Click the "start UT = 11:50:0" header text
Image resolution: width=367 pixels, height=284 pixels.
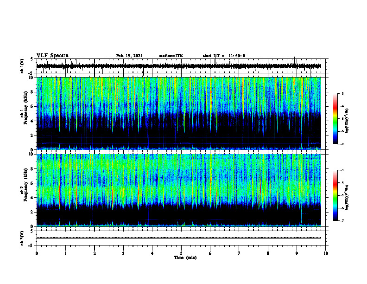click(224, 56)
